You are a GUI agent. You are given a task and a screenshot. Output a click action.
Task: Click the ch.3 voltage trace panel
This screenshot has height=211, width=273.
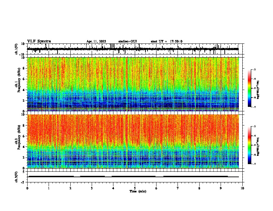(135, 177)
